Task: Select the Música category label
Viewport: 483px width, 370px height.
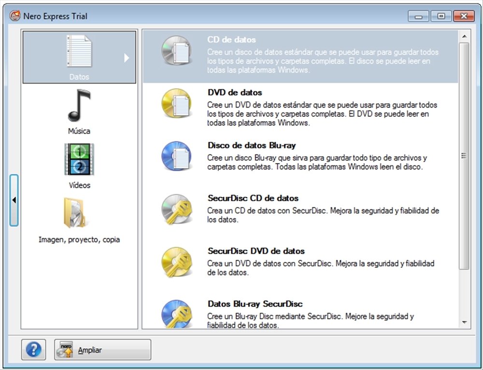Action: point(79,131)
